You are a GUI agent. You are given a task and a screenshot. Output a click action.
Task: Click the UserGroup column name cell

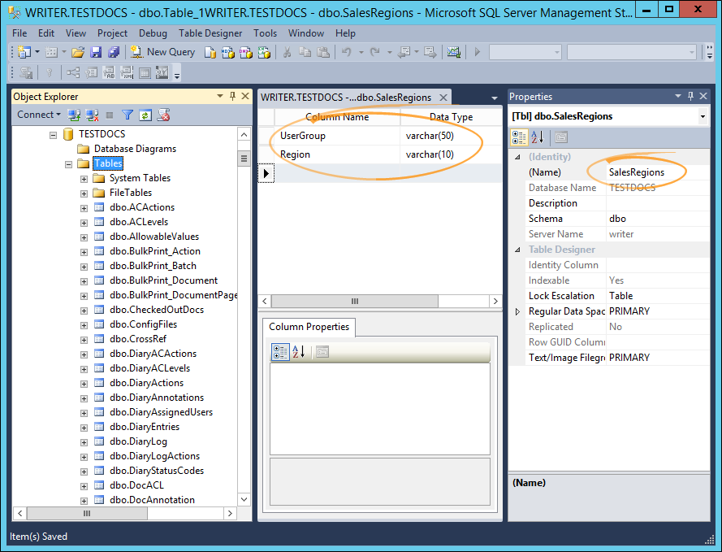pos(337,136)
